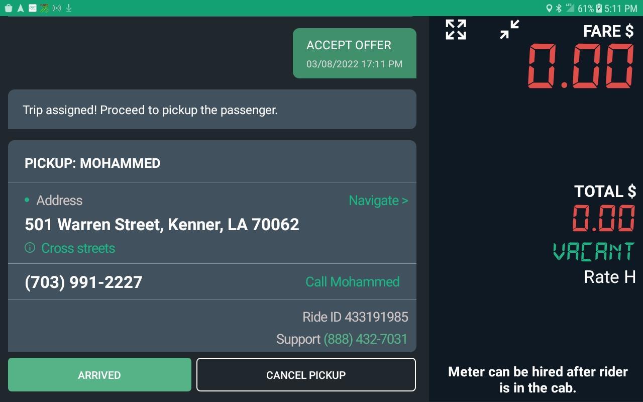Tap the navigation arrow status bar icon
Image resolution: width=643 pixels, height=402 pixels.
(x=21, y=8)
